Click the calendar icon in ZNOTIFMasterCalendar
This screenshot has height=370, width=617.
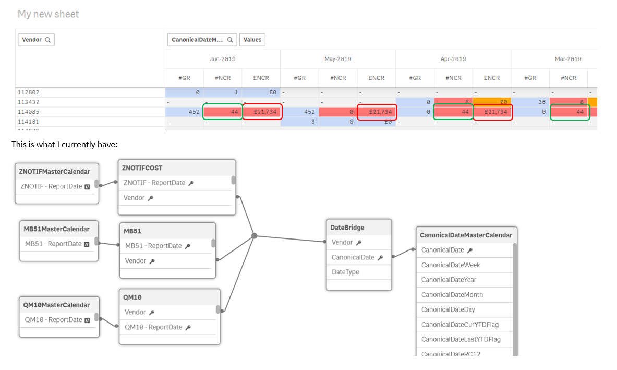pos(87,186)
